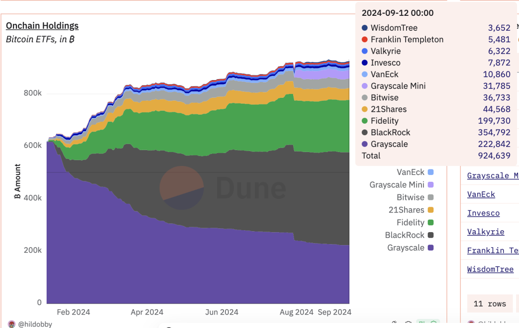Click the Dune watermark logo in chart

pyautogui.click(x=182, y=188)
